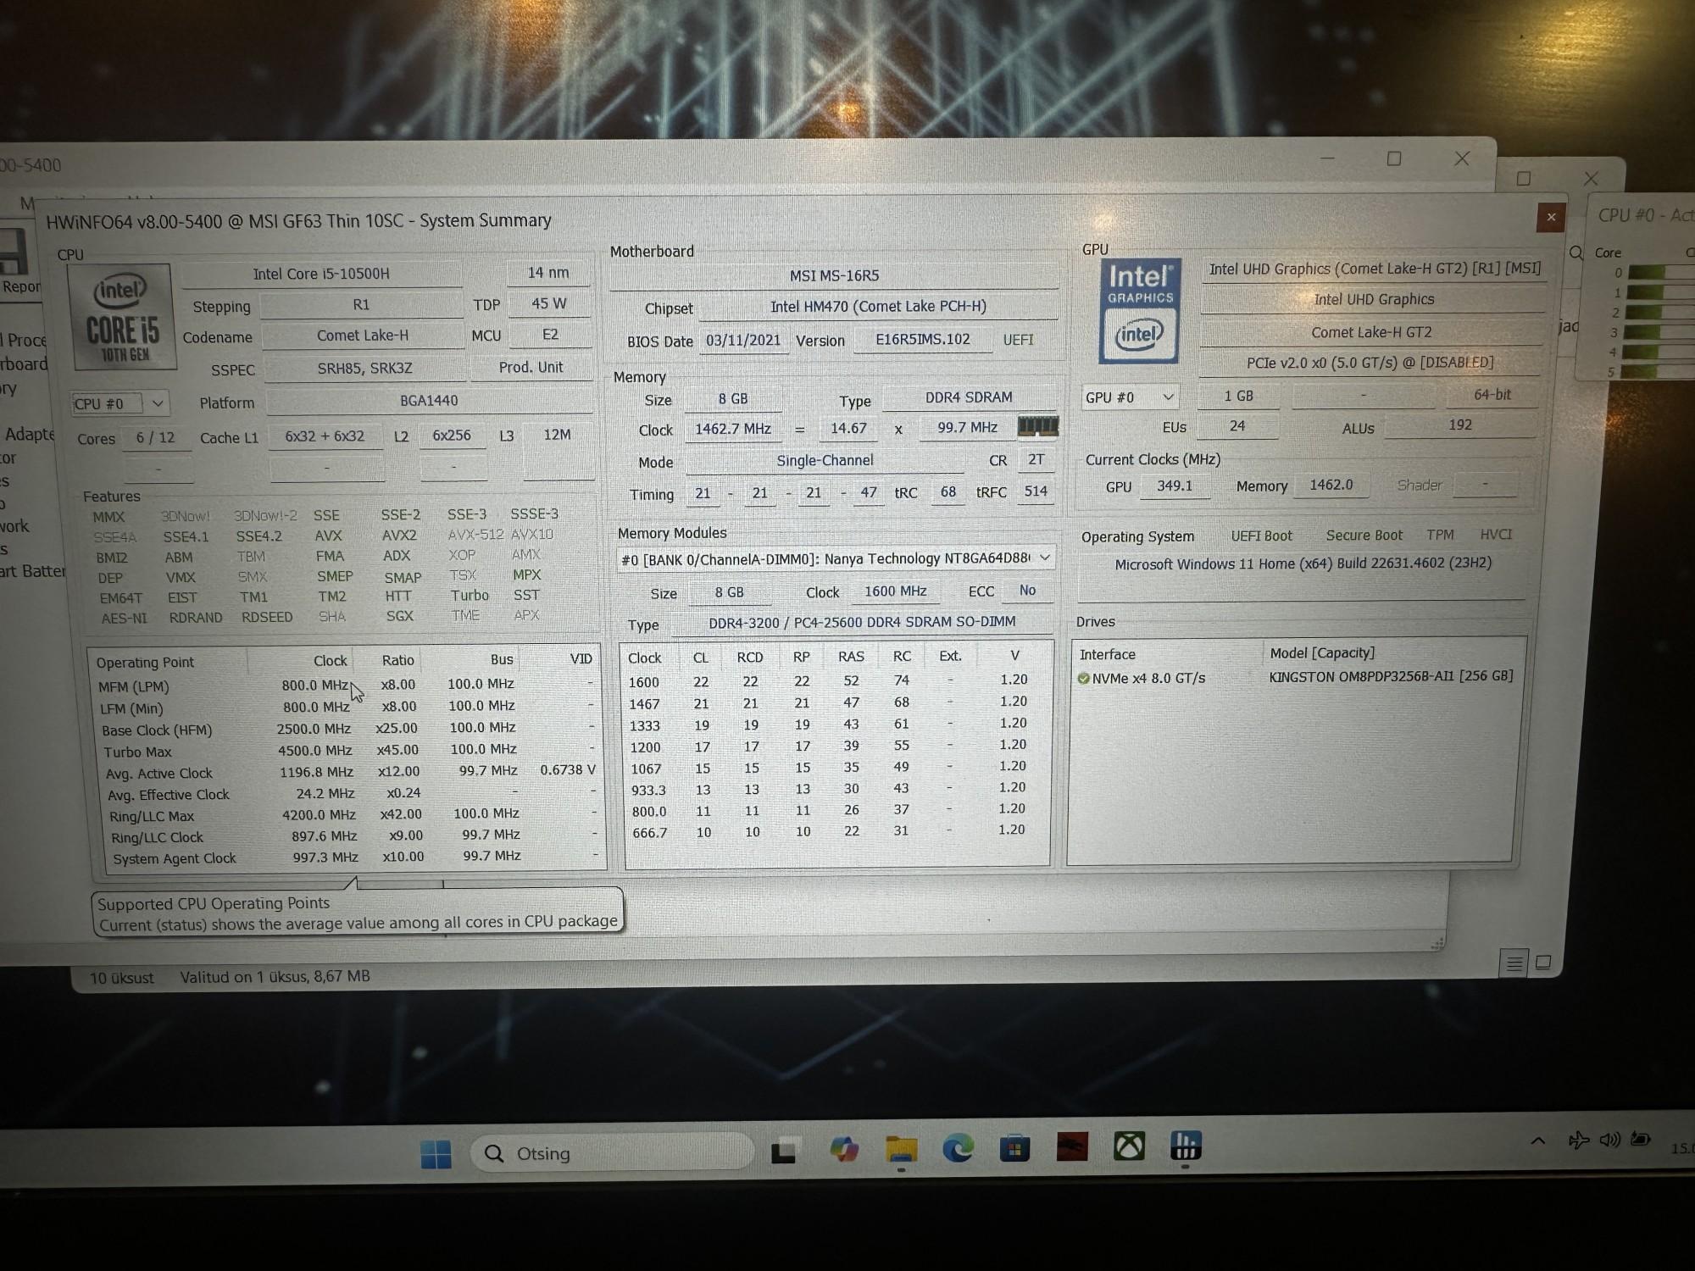Click the HWiNFO taskbar icon
The width and height of the screenshot is (1695, 1271).
(1185, 1146)
